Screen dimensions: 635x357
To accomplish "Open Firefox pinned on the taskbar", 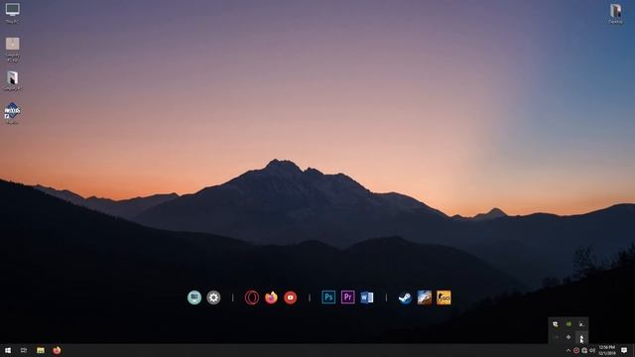I will coord(57,350).
